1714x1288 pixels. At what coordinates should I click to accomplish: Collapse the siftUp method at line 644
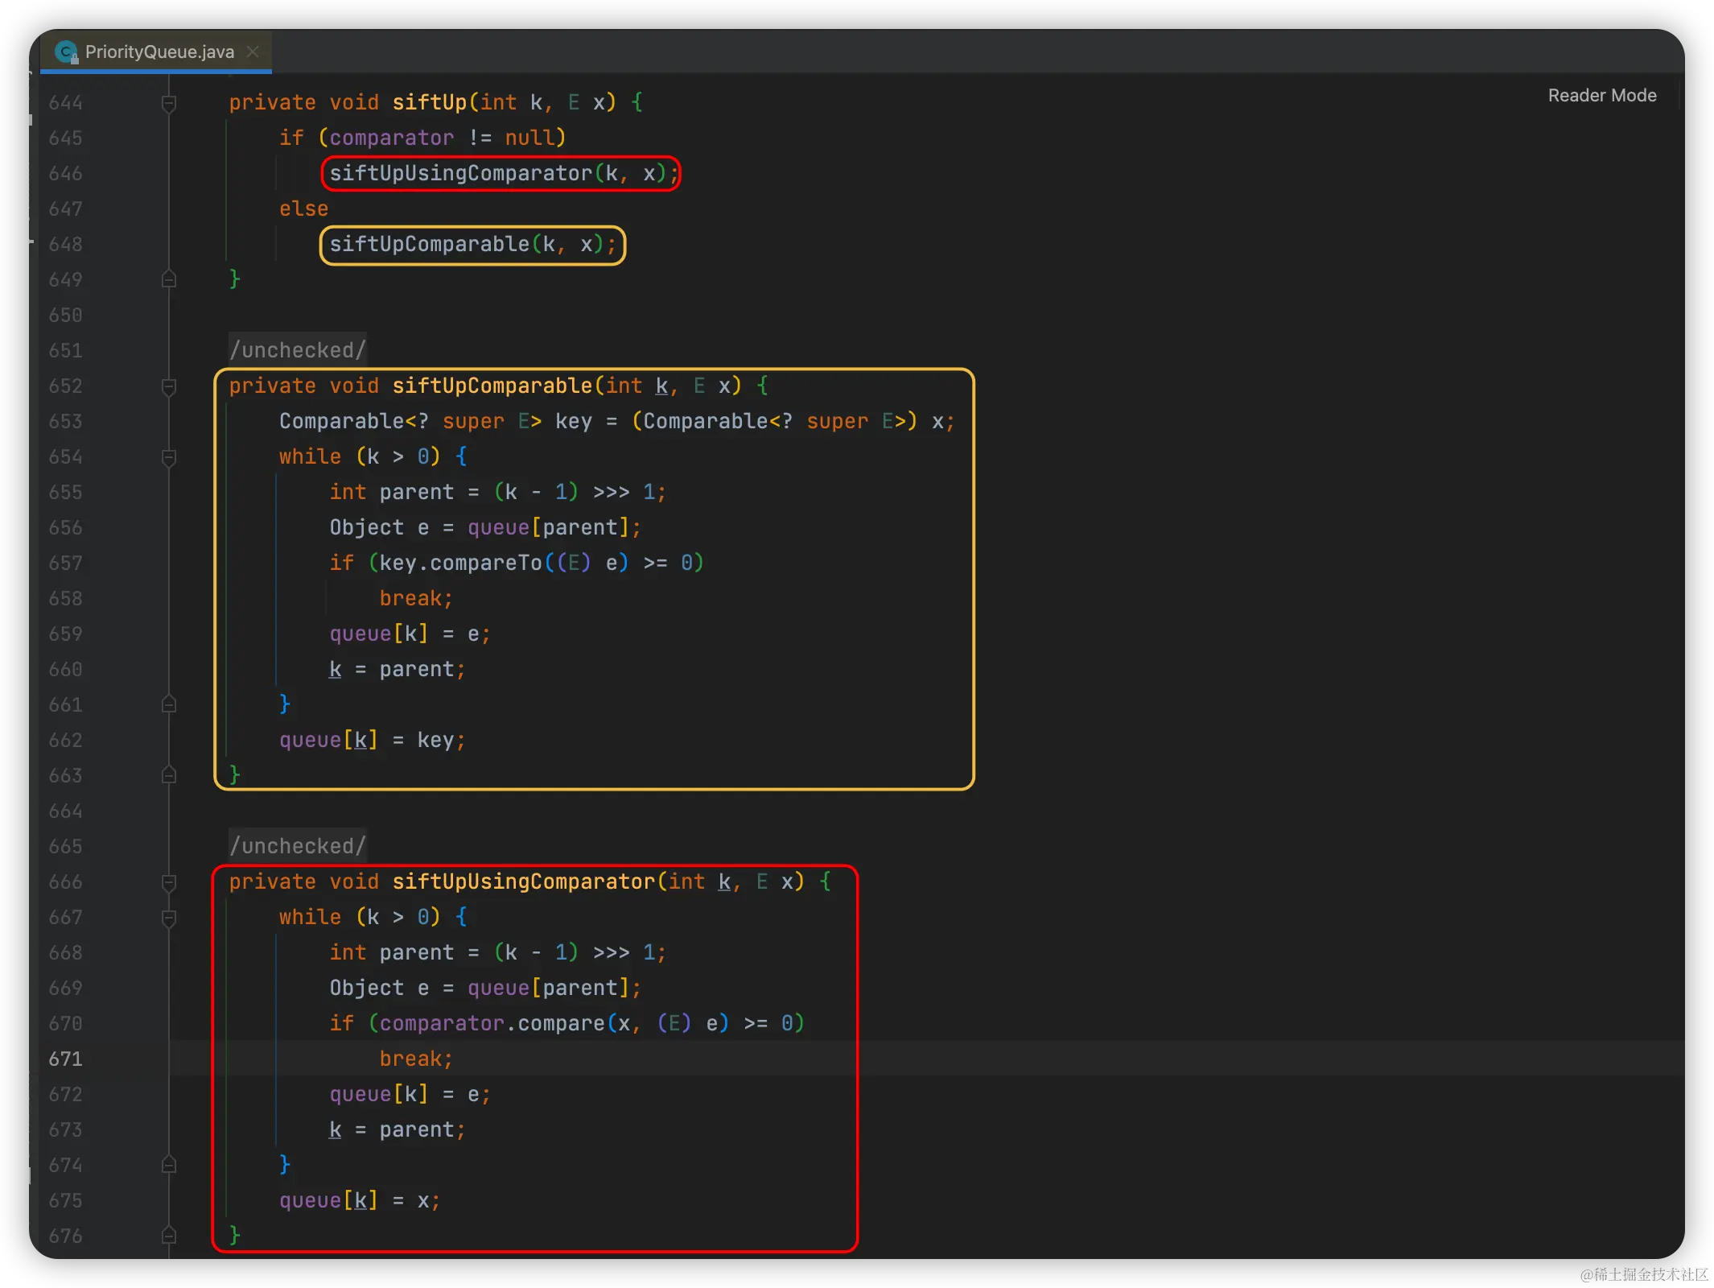[169, 103]
